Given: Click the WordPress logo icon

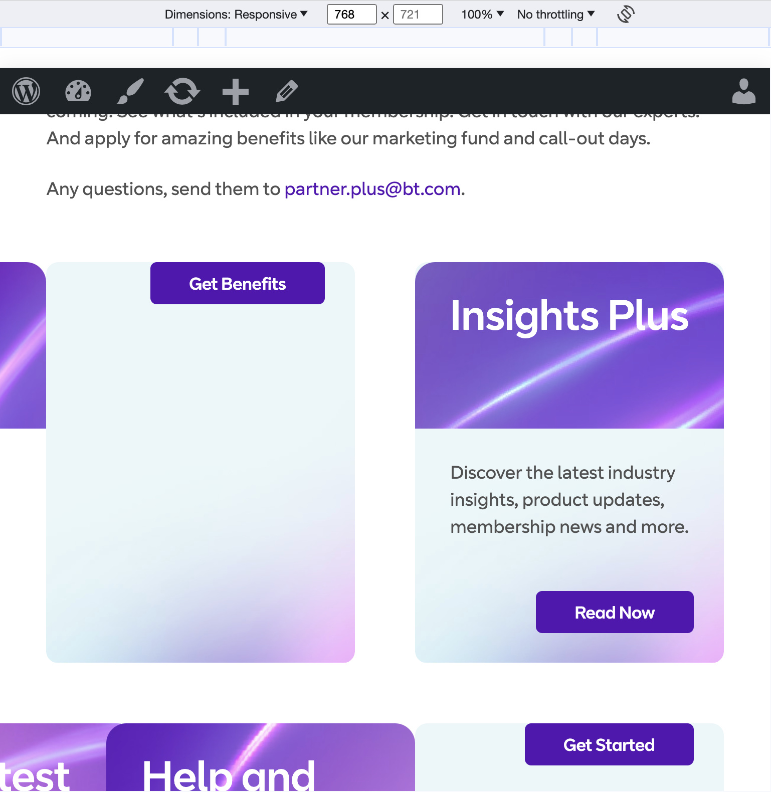Looking at the screenshot, I should click(x=26, y=92).
